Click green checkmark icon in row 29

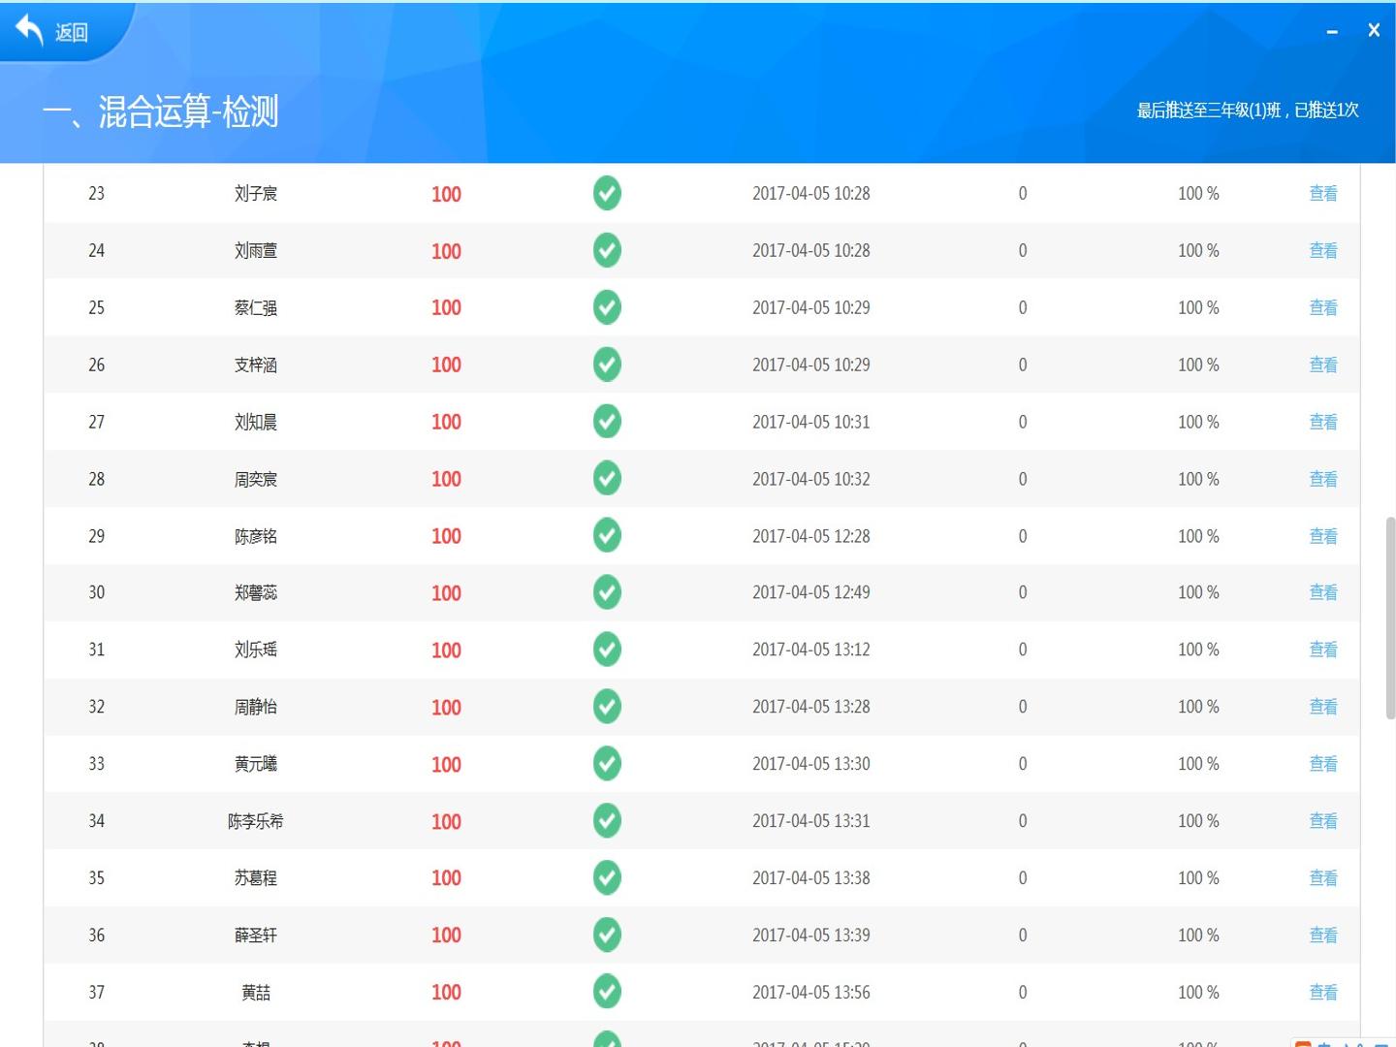(x=607, y=535)
